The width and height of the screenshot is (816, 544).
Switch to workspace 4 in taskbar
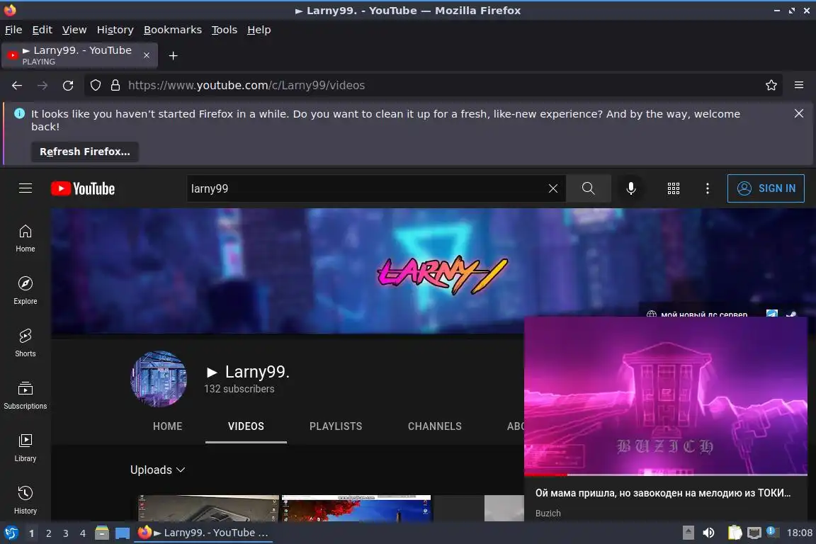[x=83, y=533]
